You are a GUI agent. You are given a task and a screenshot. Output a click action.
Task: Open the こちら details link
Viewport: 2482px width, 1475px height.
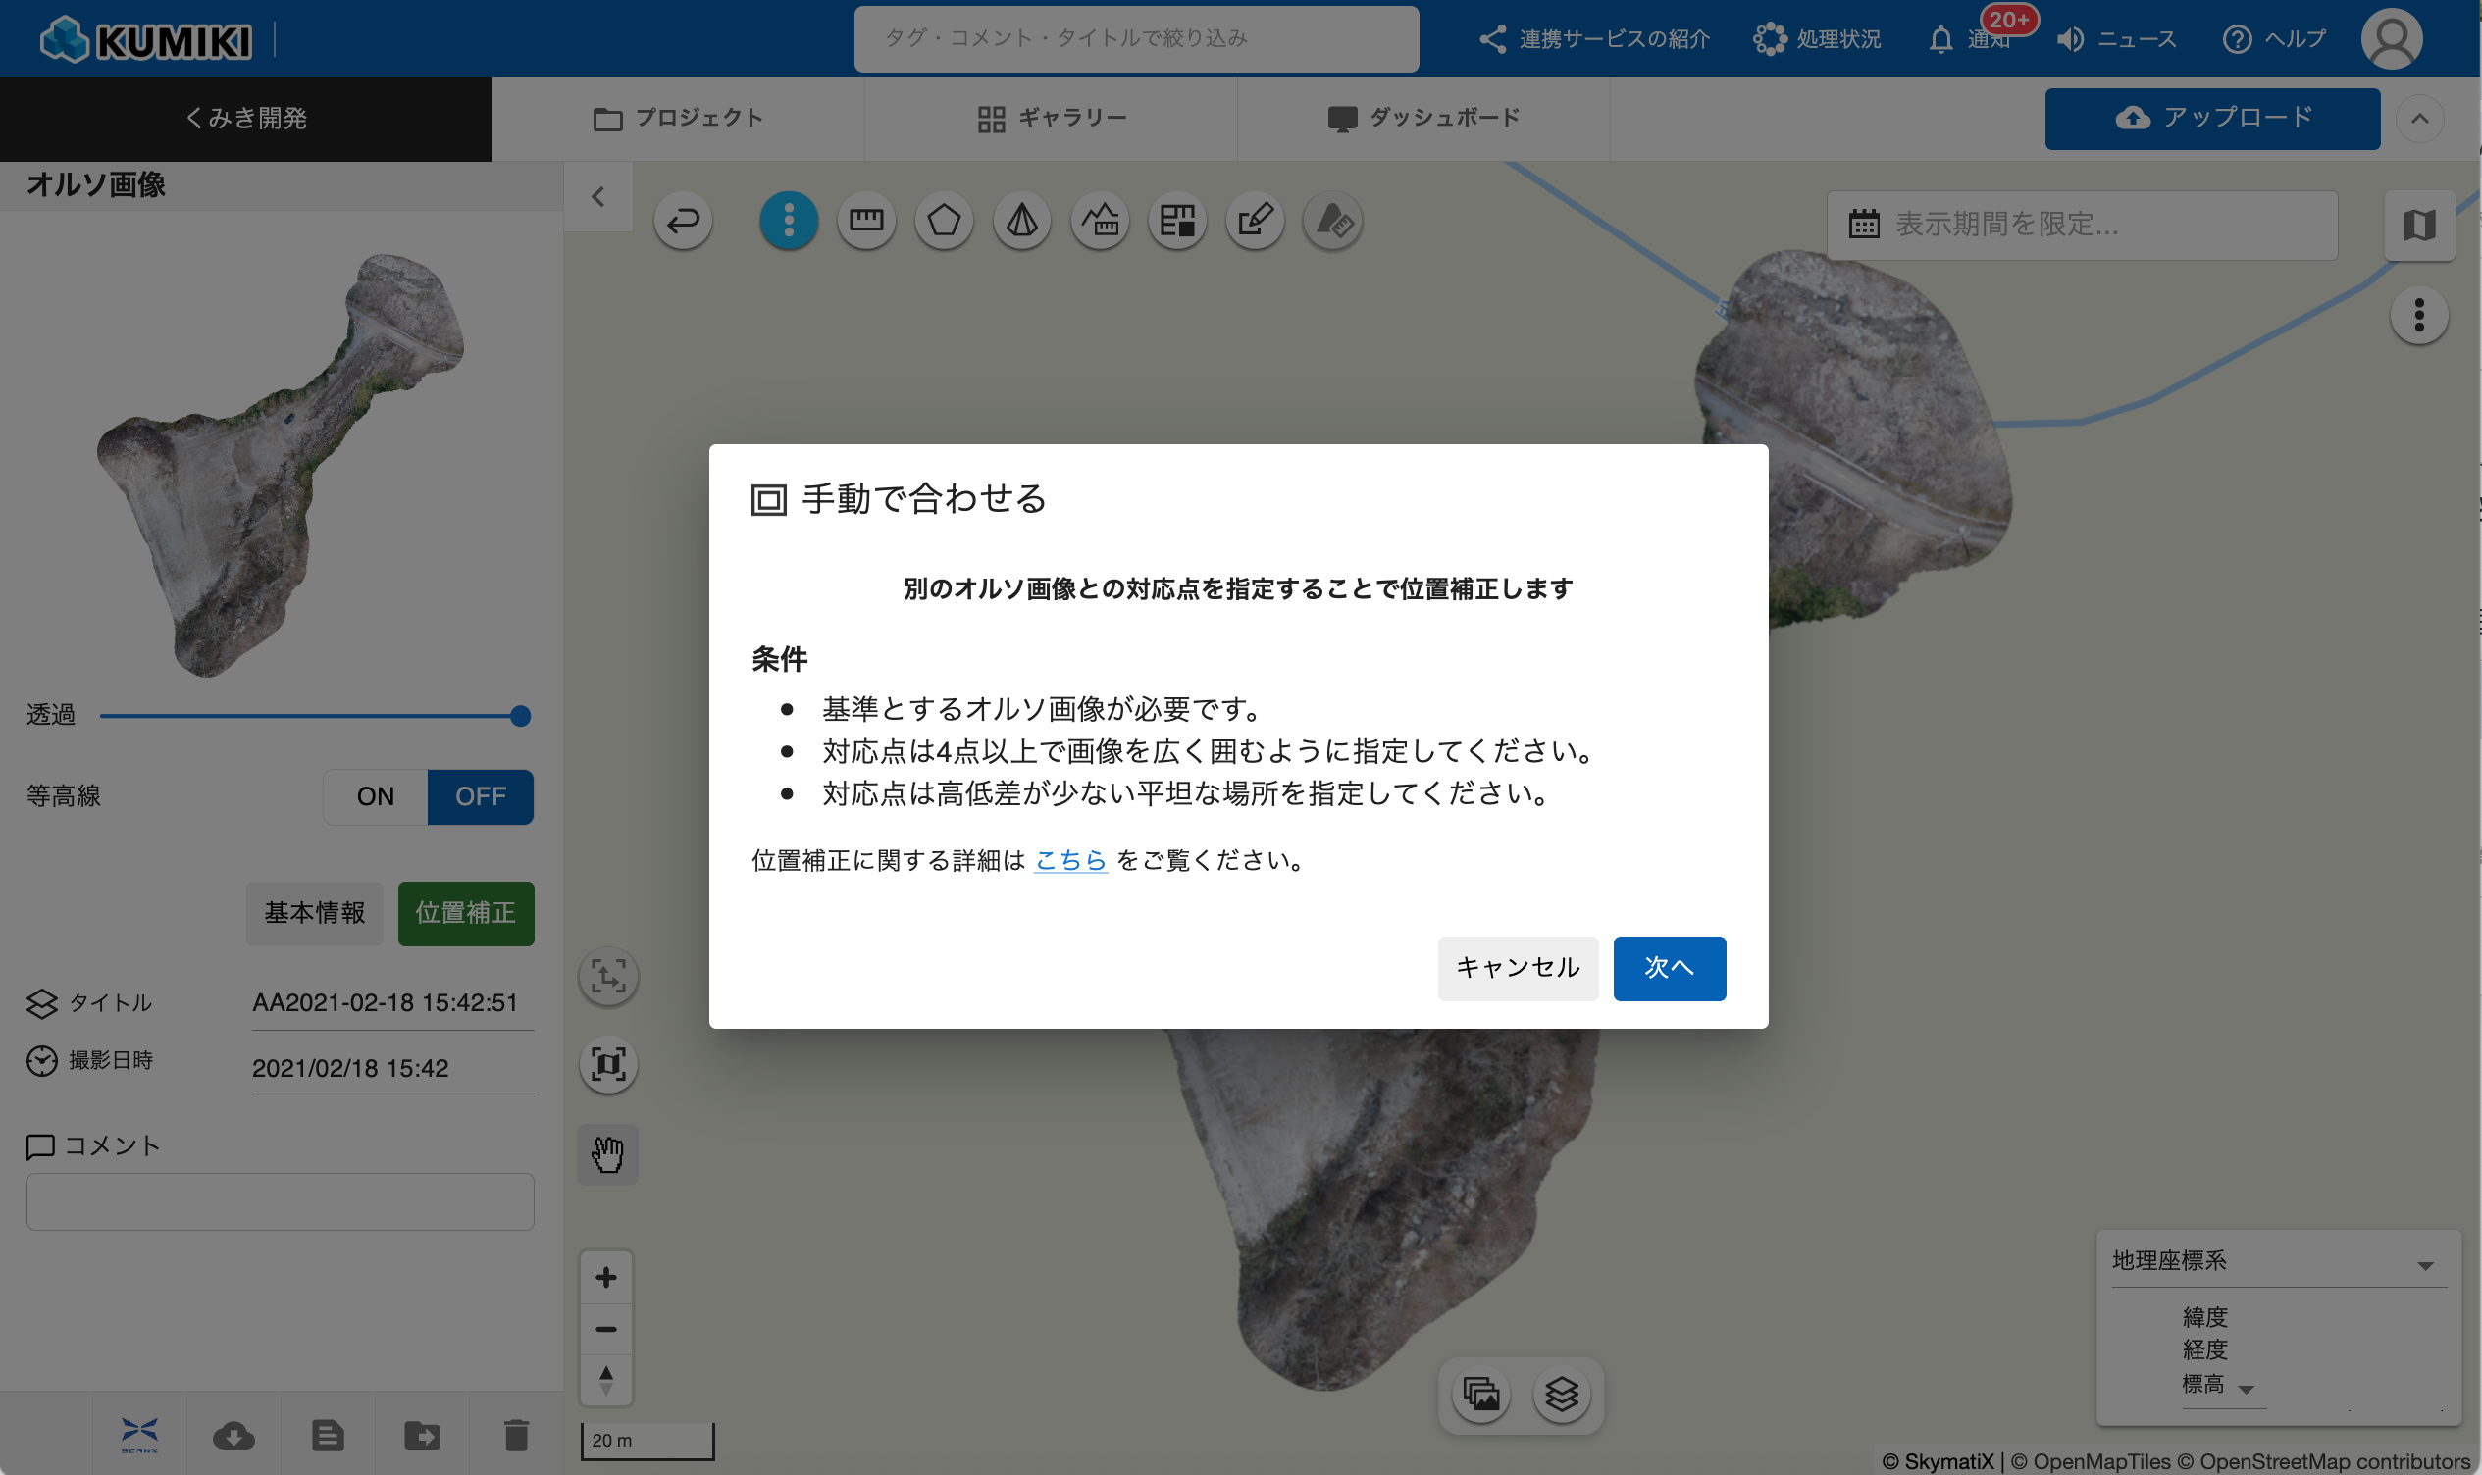(1069, 860)
